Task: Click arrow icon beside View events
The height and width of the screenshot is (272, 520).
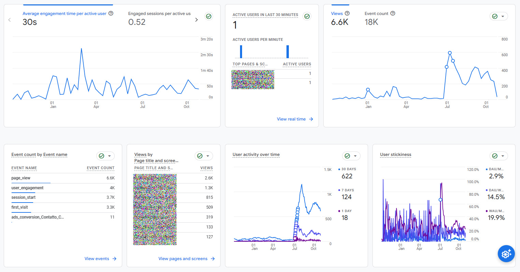Action: tap(114, 259)
